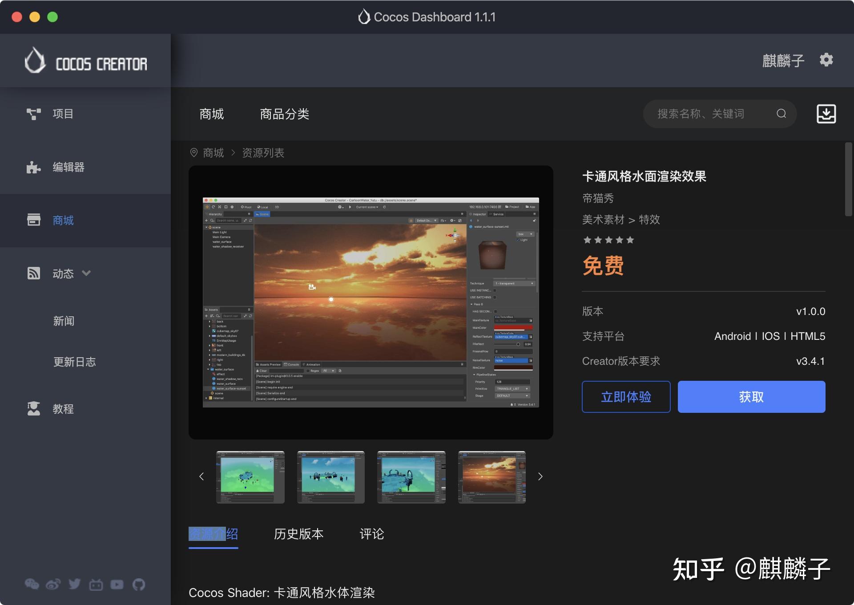Screen dimensions: 854x605
Task: Click the 商城 store sidebar icon
Action: [x=34, y=220]
